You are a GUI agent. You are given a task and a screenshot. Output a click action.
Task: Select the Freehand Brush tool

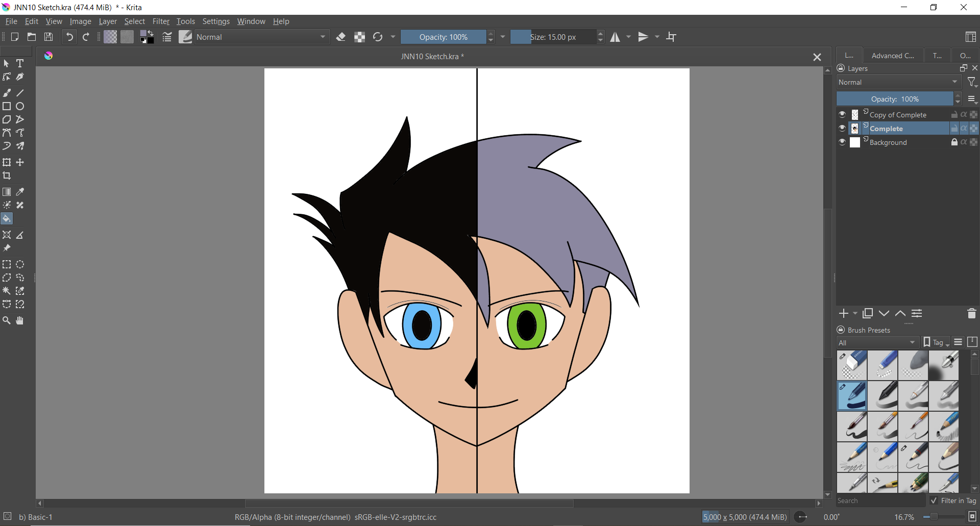pyautogui.click(x=7, y=93)
